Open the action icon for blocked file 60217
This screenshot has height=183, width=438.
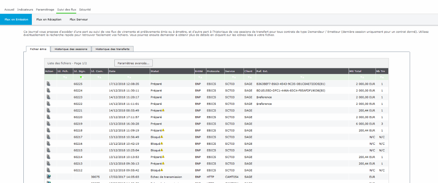(x=48, y=137)
